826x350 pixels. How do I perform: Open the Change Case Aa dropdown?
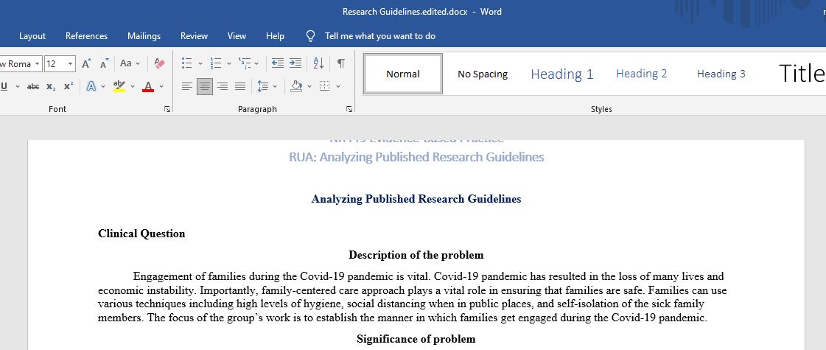pyautogui.click(x=130, y=63)
